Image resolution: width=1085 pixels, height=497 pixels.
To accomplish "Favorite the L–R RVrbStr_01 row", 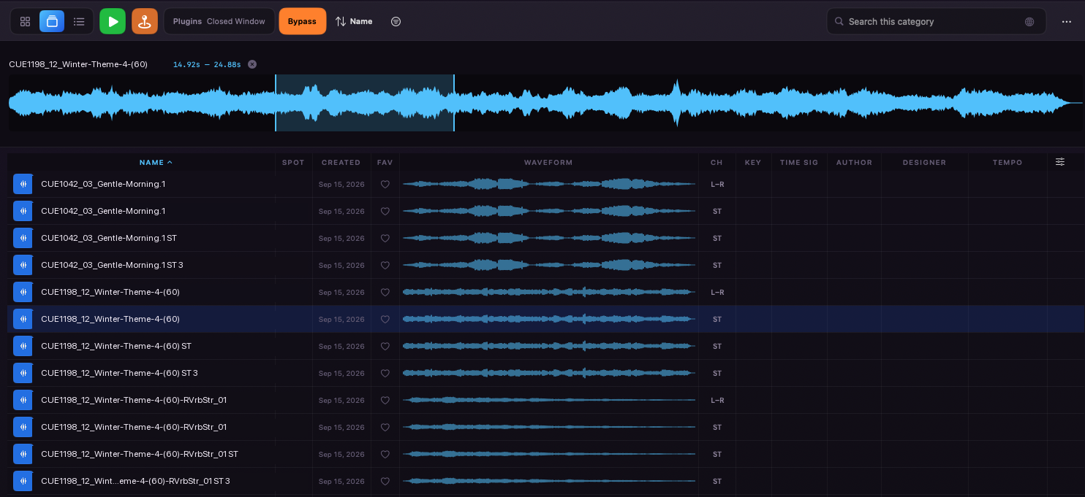I will pyautogui.click(x=385, y=401).
